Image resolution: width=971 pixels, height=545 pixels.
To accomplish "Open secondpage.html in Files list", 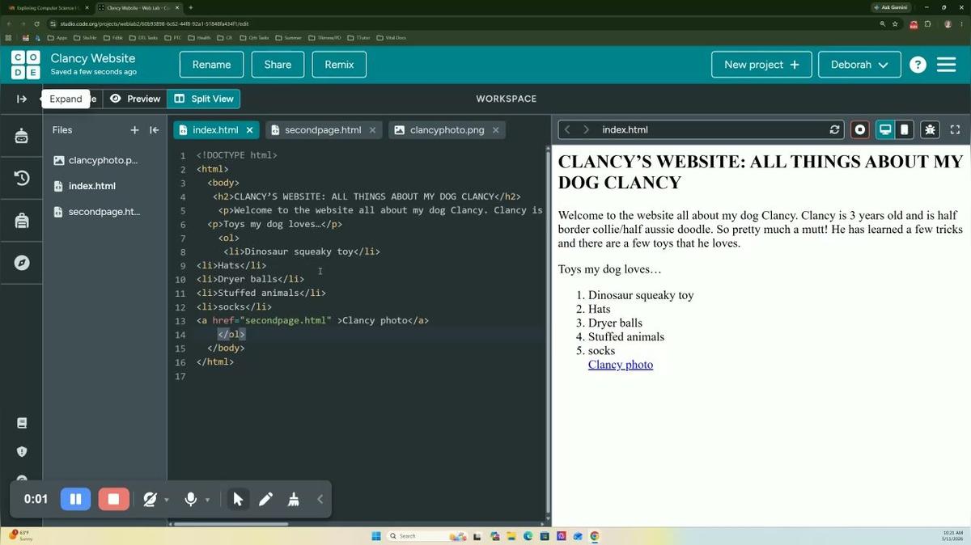I will pos(105,212).
